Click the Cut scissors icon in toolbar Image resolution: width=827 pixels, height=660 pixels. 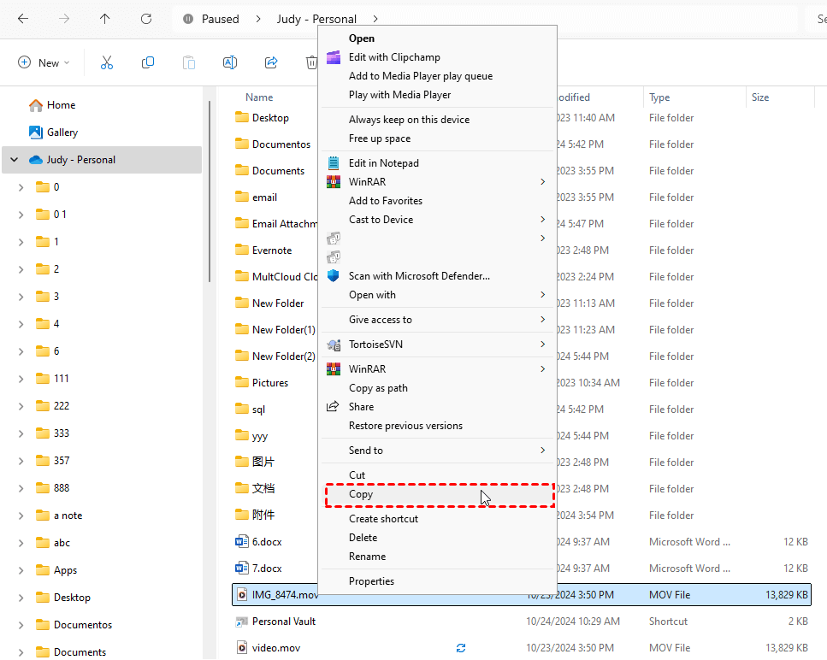point(107,62)
